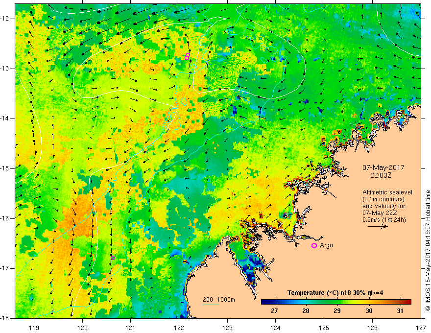Click latitude label -15 on the axis

pyautogui.click(x=5, y=168)
